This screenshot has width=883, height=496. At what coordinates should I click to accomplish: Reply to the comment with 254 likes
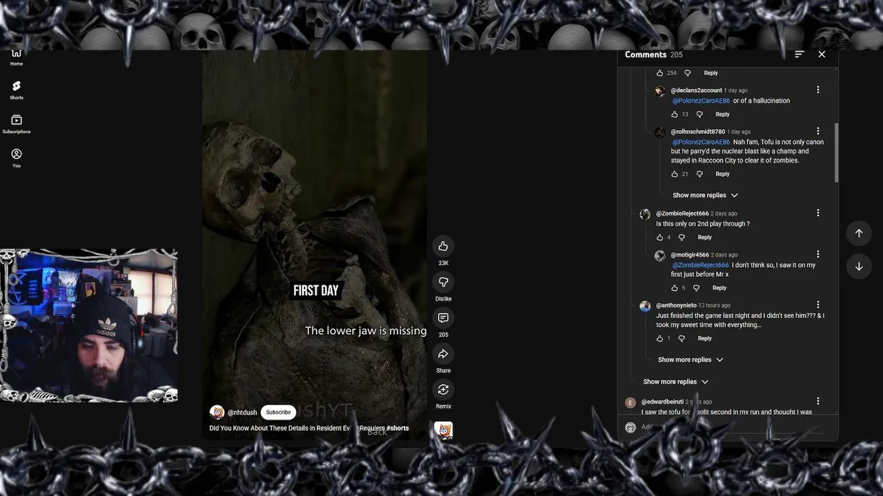coord(711,73)
